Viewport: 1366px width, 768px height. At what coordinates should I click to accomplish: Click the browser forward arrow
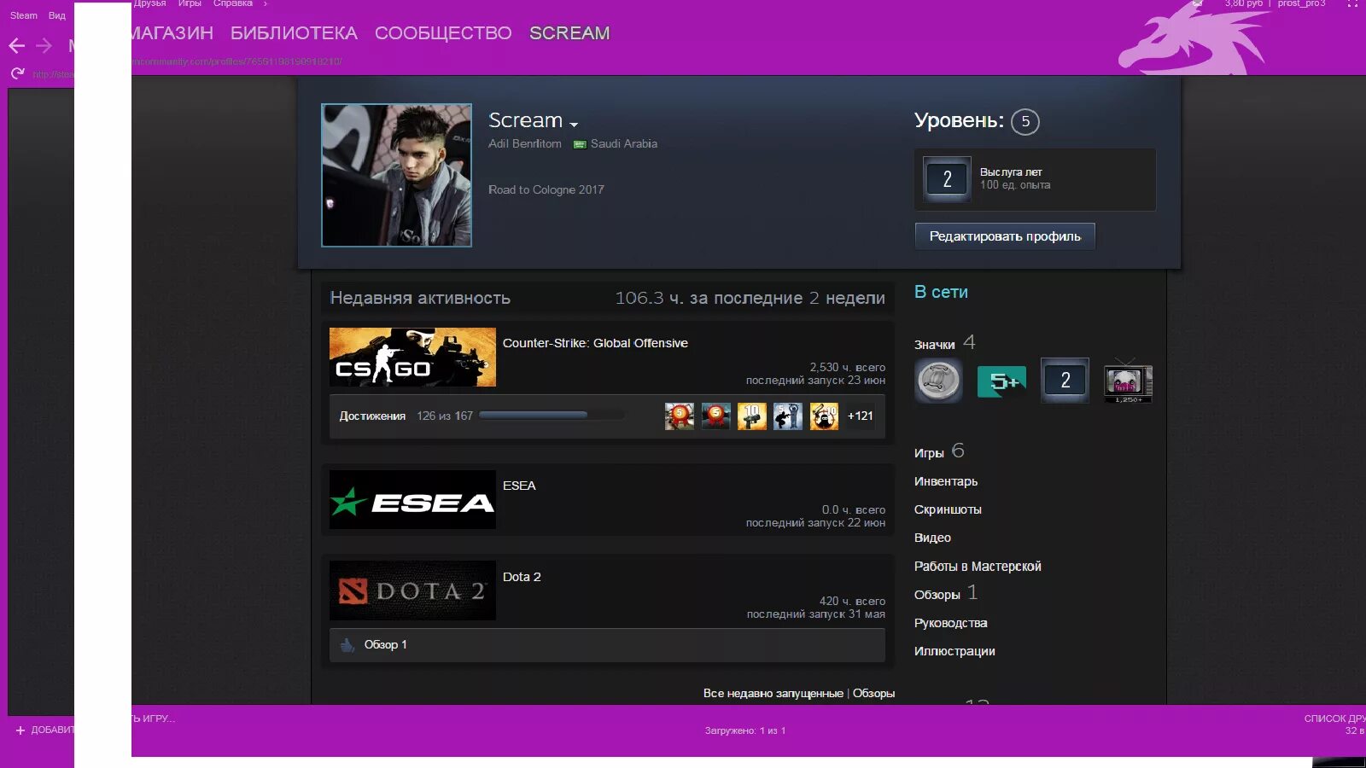click(x=44, y=45)
